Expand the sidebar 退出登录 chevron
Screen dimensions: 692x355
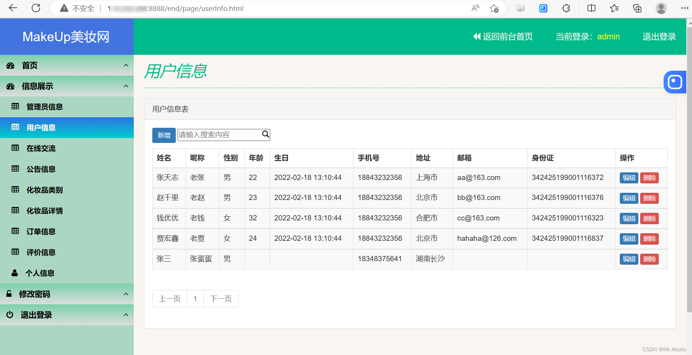(126, 315)
